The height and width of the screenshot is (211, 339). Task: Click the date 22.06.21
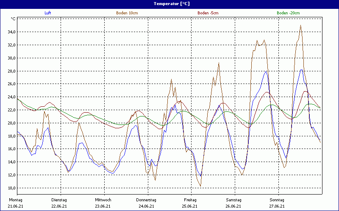(59, 206)
